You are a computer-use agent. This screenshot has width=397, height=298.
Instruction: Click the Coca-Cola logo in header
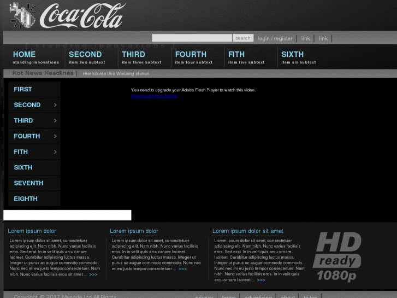pos(83,16)
